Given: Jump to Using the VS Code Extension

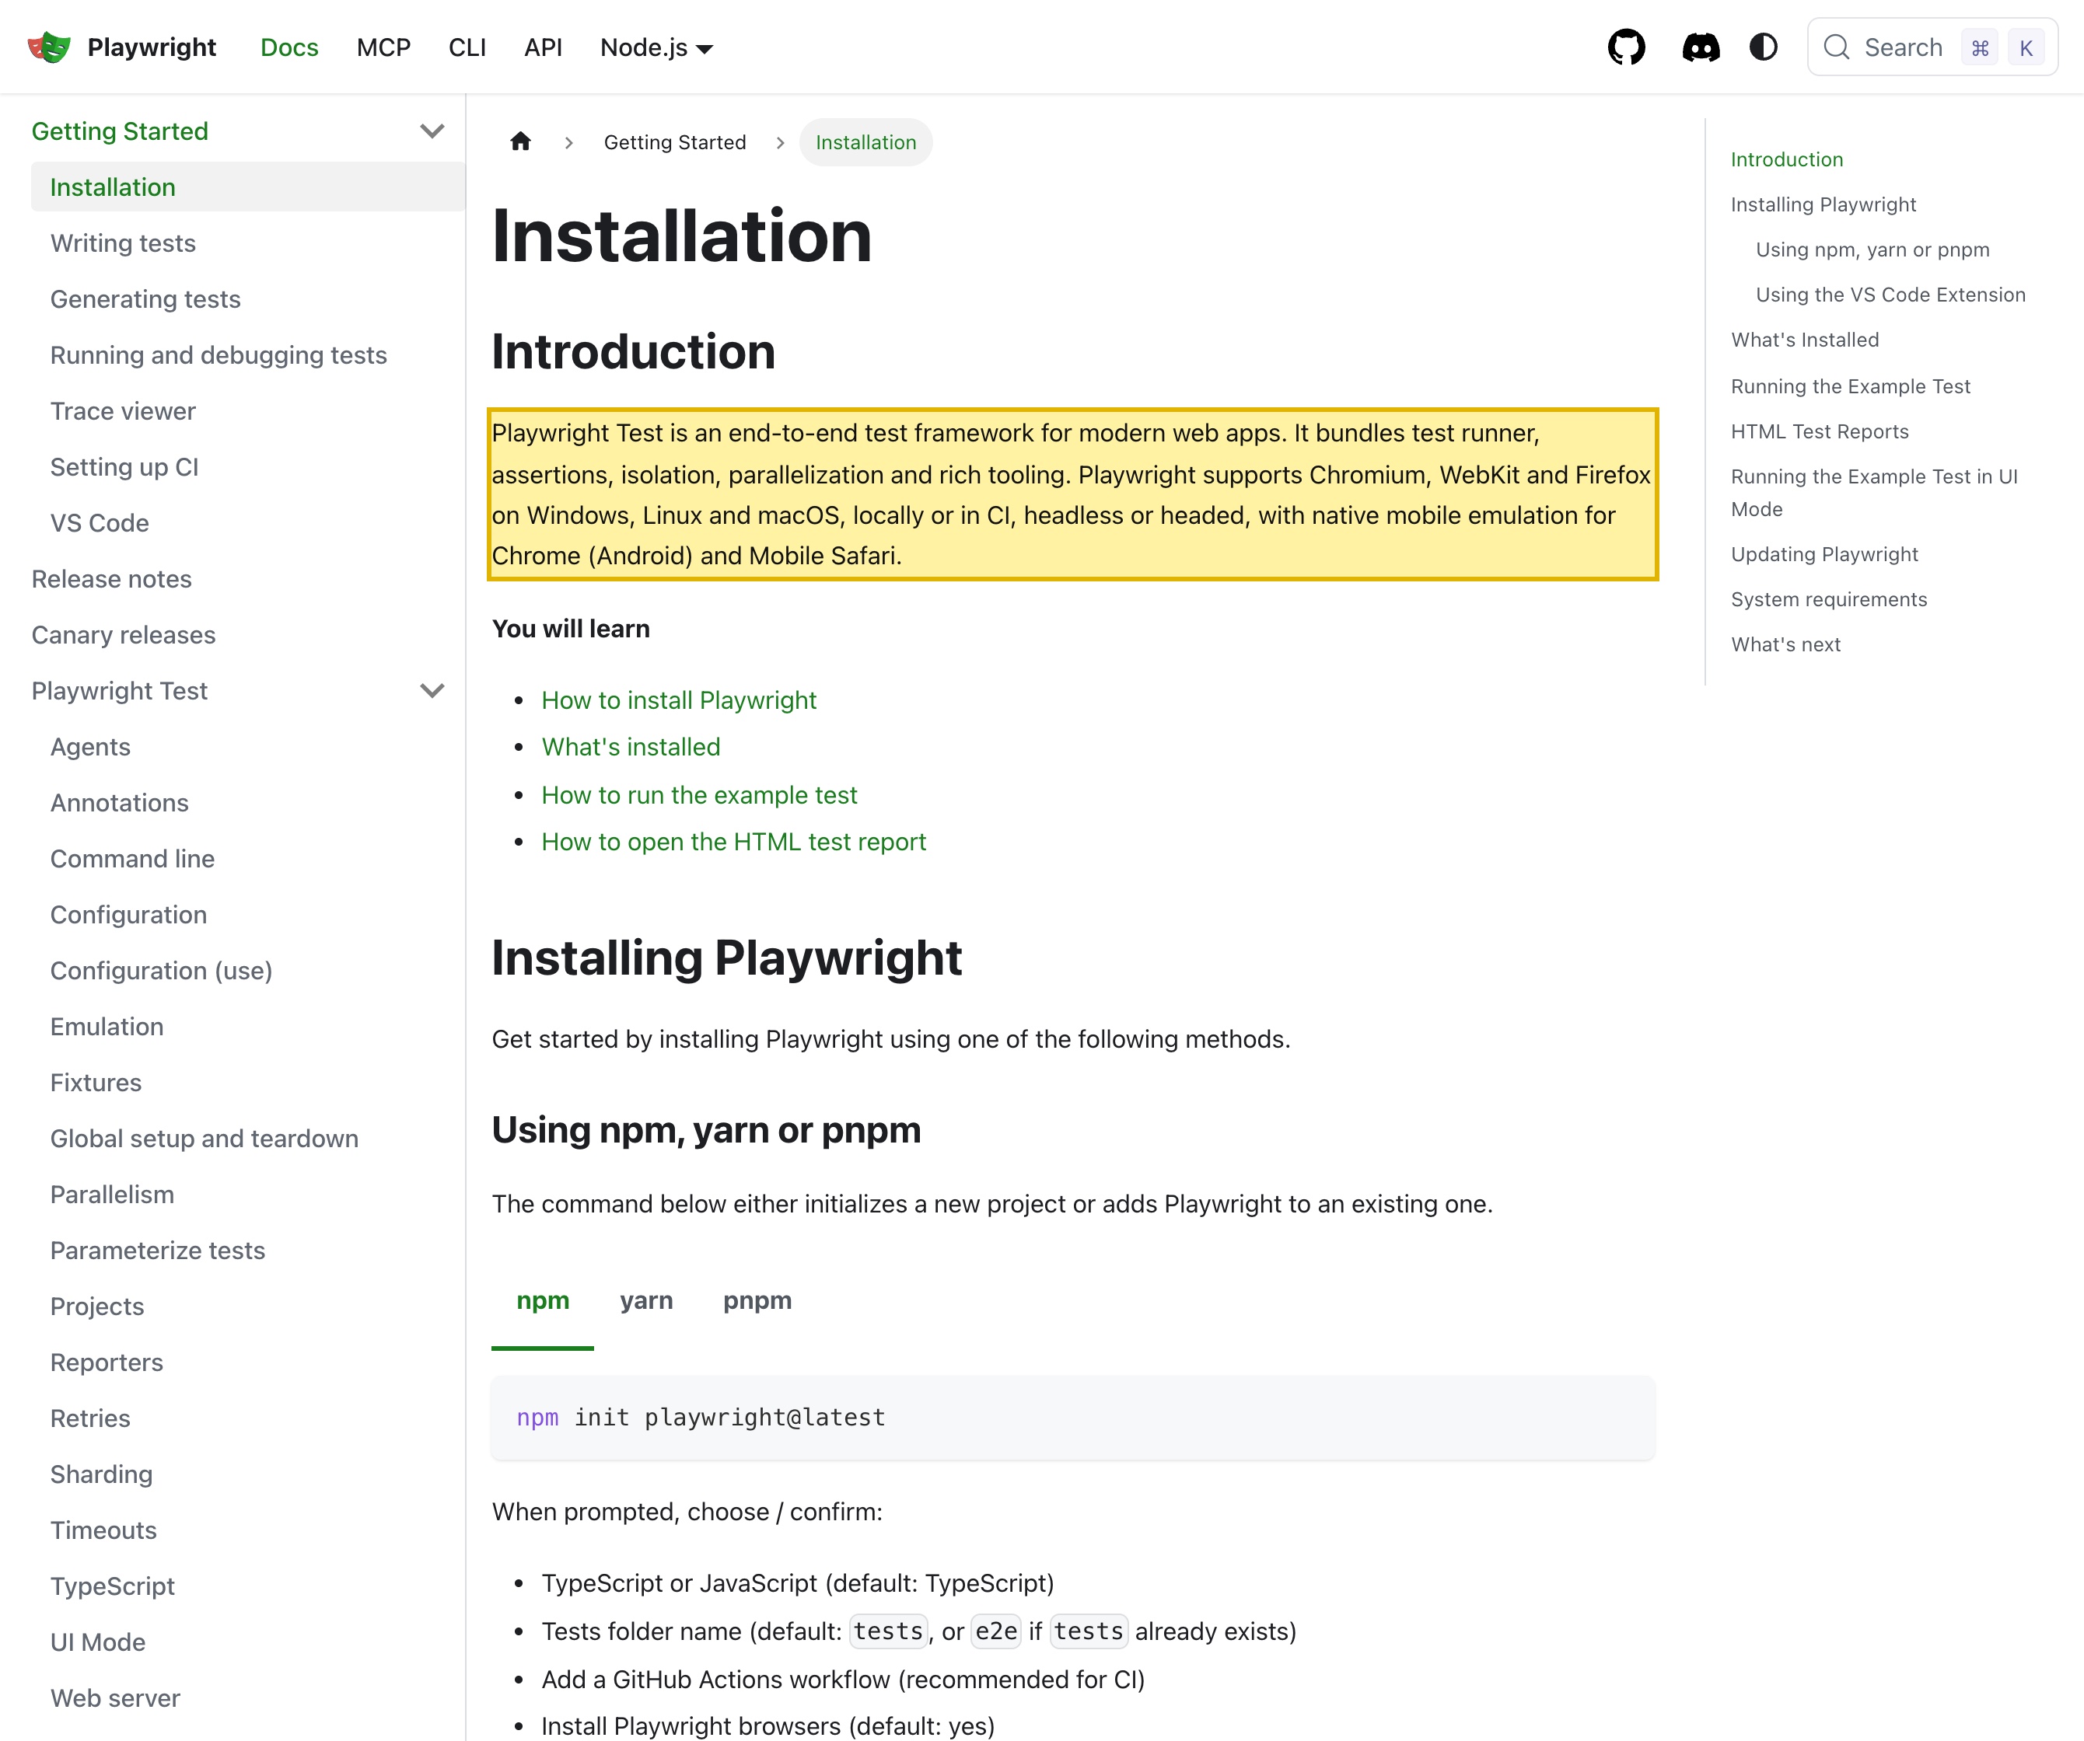Looking at the screenshot, I should 1890,295.
